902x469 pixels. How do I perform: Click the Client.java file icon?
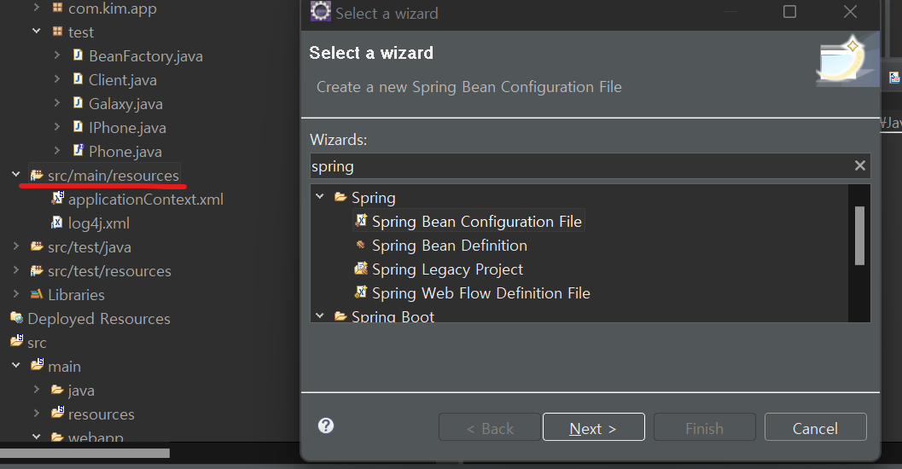tap(78, 79)
